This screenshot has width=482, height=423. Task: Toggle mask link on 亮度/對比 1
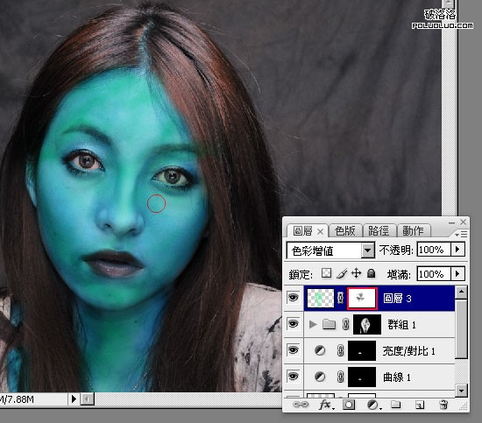340,350
